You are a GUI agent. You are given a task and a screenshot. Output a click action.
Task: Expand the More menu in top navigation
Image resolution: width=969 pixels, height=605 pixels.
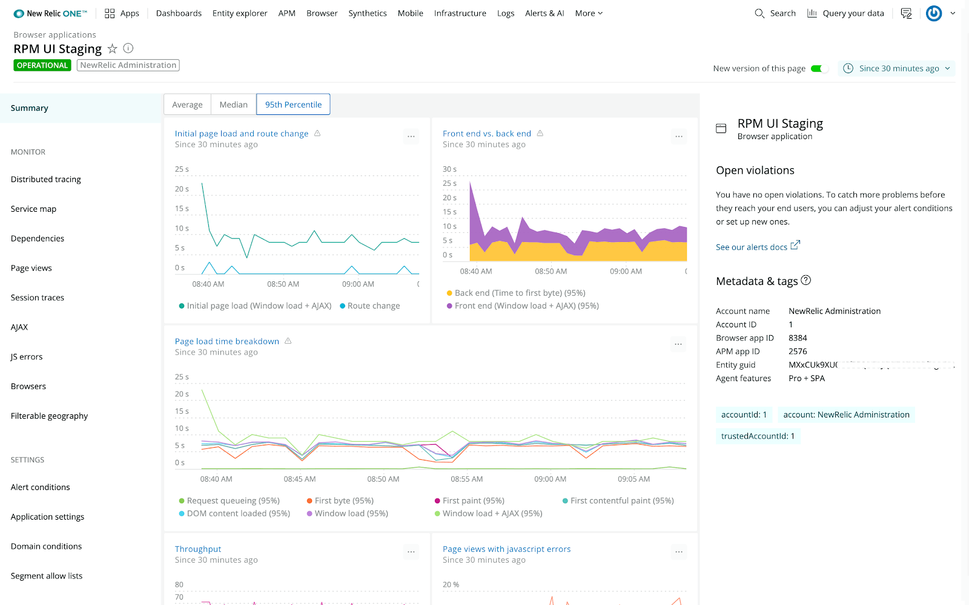coord(589,13)
